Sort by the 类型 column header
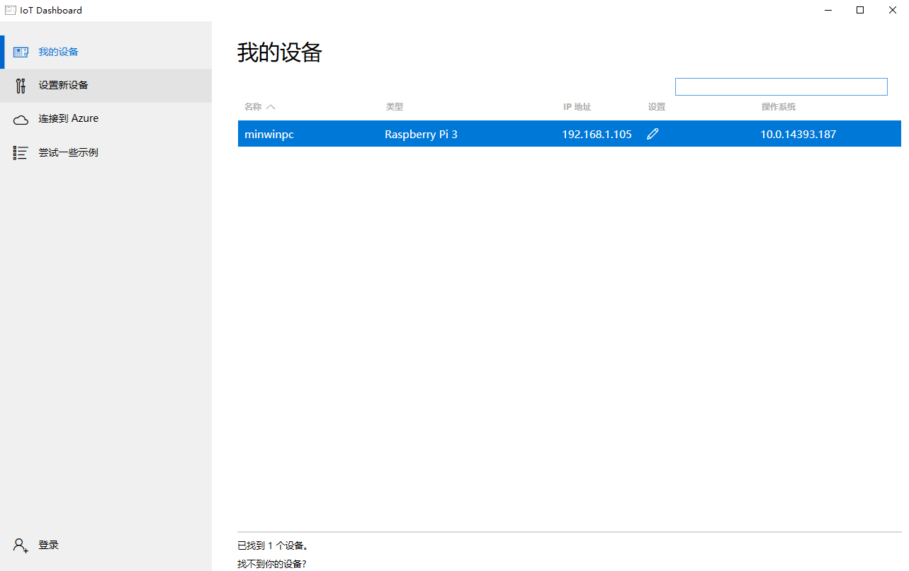The image size is (909, 571). (x=394, y=107)
